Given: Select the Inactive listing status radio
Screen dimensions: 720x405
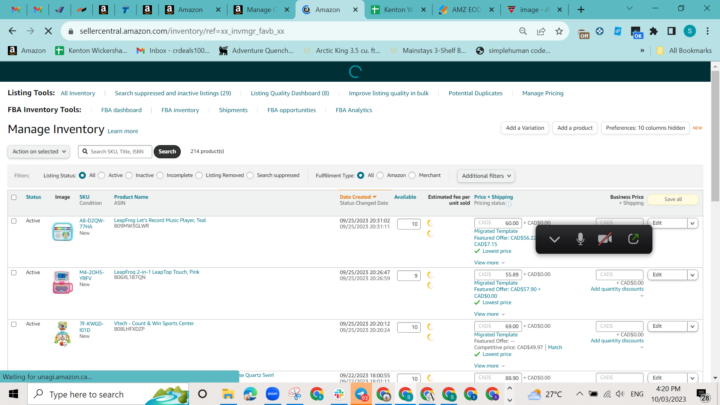Looking at the screenshot, I should (x=129, y=175).
